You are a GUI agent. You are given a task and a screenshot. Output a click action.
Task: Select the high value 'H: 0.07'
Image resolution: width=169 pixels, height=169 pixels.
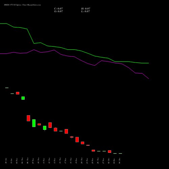click(86, 9)
